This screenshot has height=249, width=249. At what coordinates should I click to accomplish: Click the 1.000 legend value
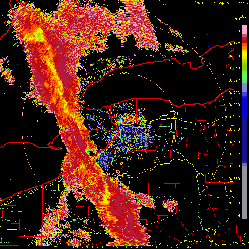[x=234, y=31]
